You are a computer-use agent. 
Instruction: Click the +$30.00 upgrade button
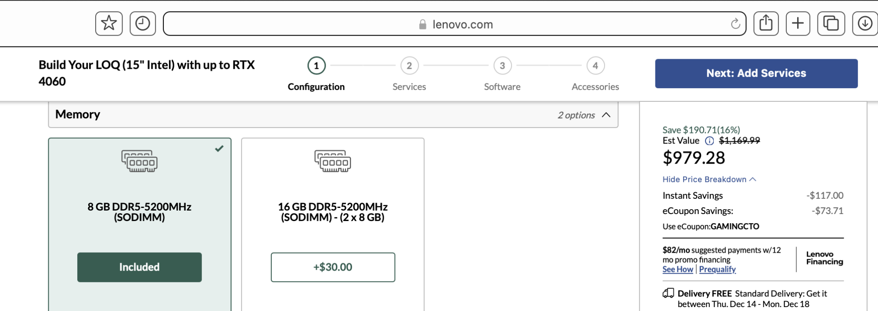(x=333, y=267)
